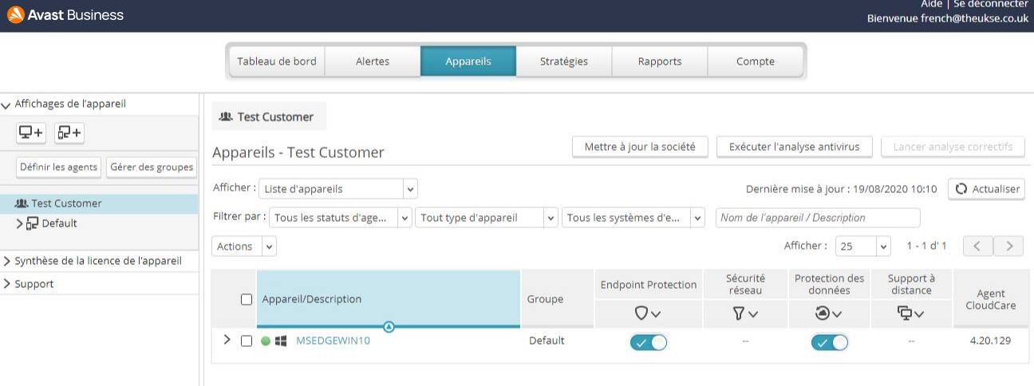This screenshot has width=1034, height=386.
Task: Toggle Protection des données for MSEDGEWIN10
Action: (x=829, y=342)
